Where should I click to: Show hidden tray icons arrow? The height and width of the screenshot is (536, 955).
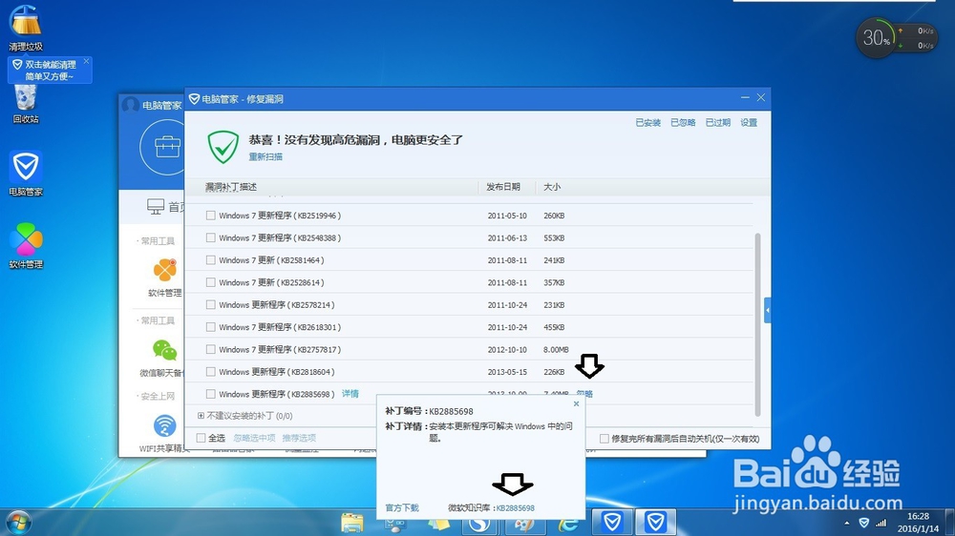click(846, 524)
